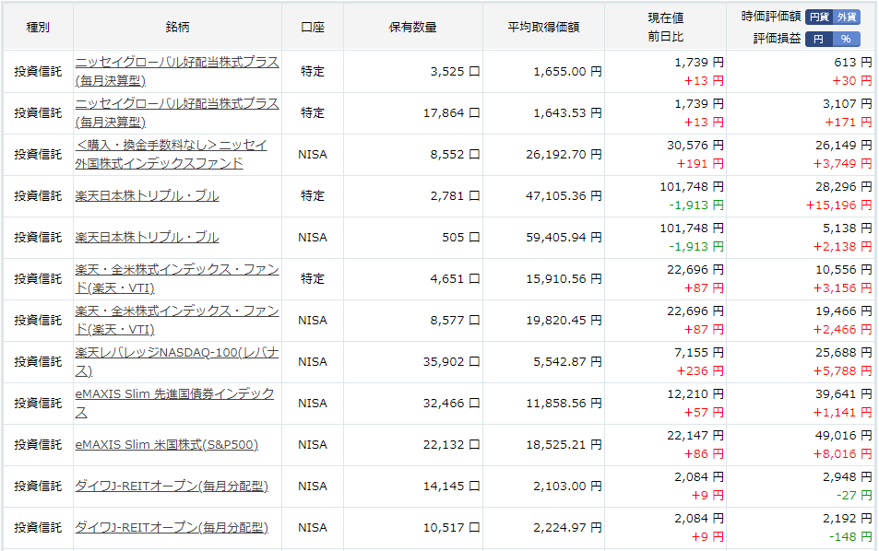Click the 保有数量 column header
This screenshot has width=879, height=551.
tap(412, 27)
